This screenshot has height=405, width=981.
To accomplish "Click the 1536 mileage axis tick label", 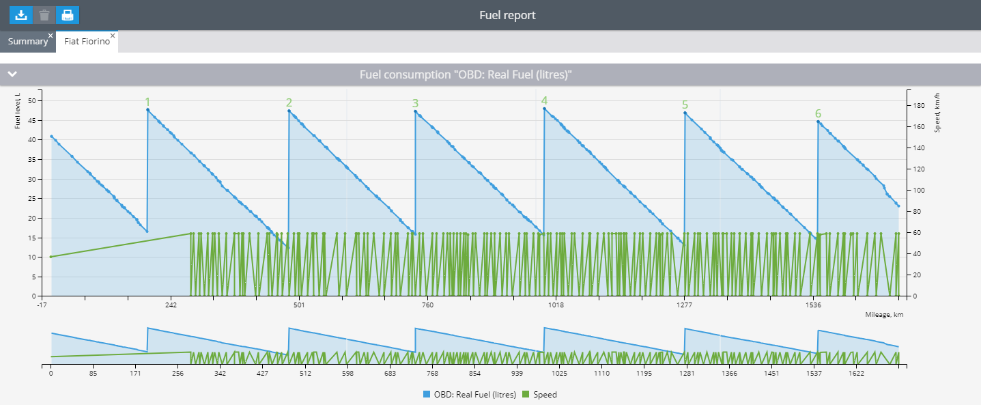I will [x=813, y=305].
